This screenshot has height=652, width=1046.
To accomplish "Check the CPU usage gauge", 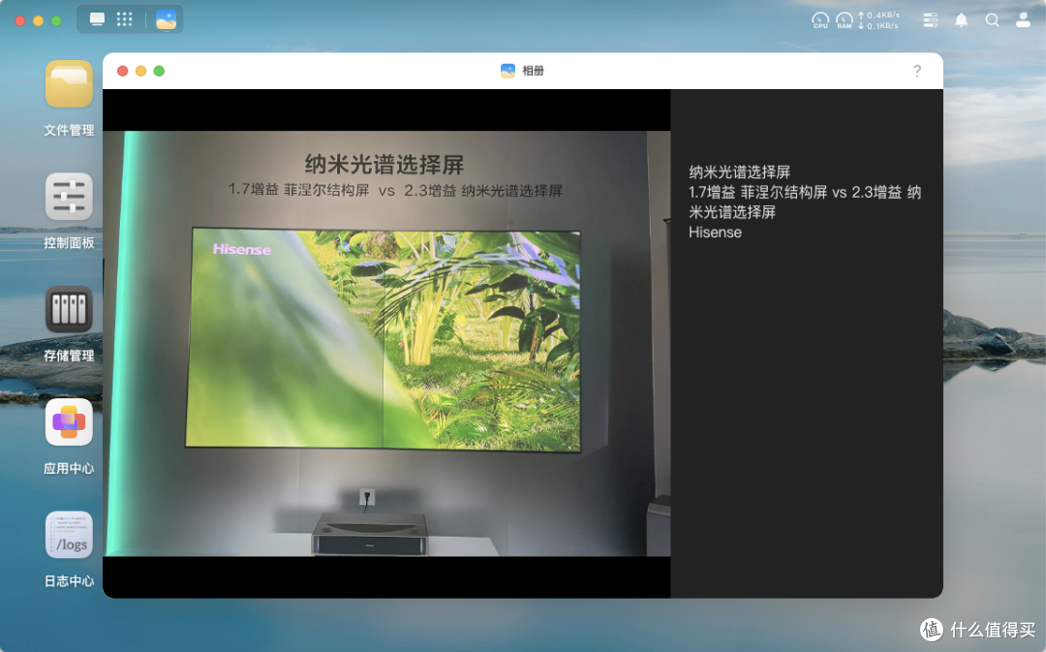I will click(820, 20).
